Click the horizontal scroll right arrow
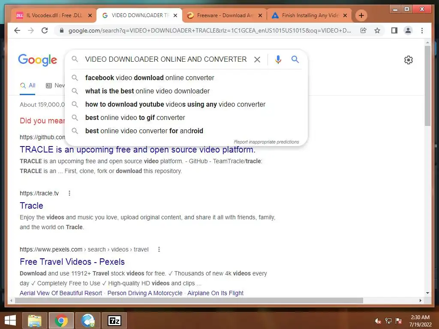This screenshot has height=329, width=439. (x=420, y=300)
